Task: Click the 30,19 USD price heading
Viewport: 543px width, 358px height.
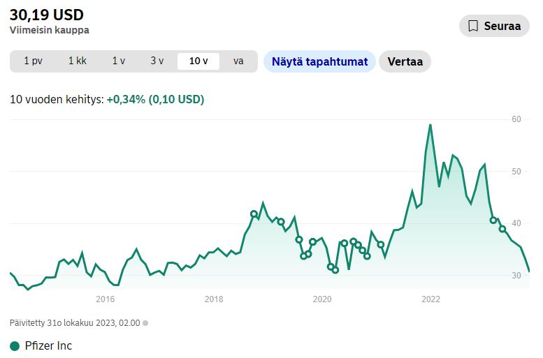Action: (47, 15)
